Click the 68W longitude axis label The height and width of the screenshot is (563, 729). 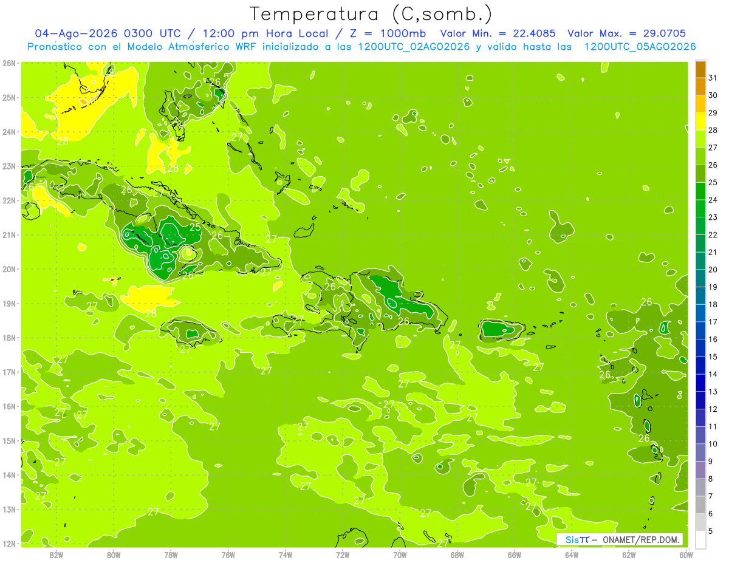pos(457,554)
